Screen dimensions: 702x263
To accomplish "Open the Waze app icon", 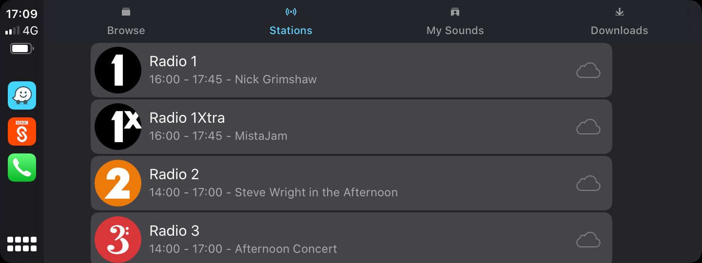I will click(22, 95).
